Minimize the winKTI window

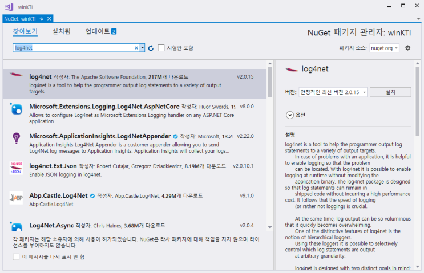pyautogui.click(x=389, y=6)
